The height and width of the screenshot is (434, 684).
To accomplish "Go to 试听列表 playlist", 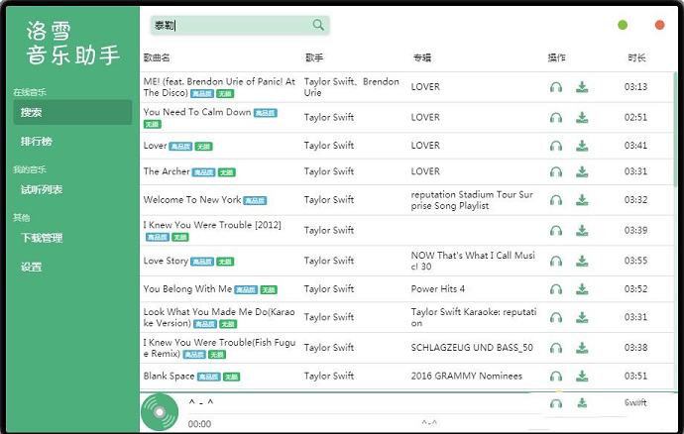I will coord(42,189).
